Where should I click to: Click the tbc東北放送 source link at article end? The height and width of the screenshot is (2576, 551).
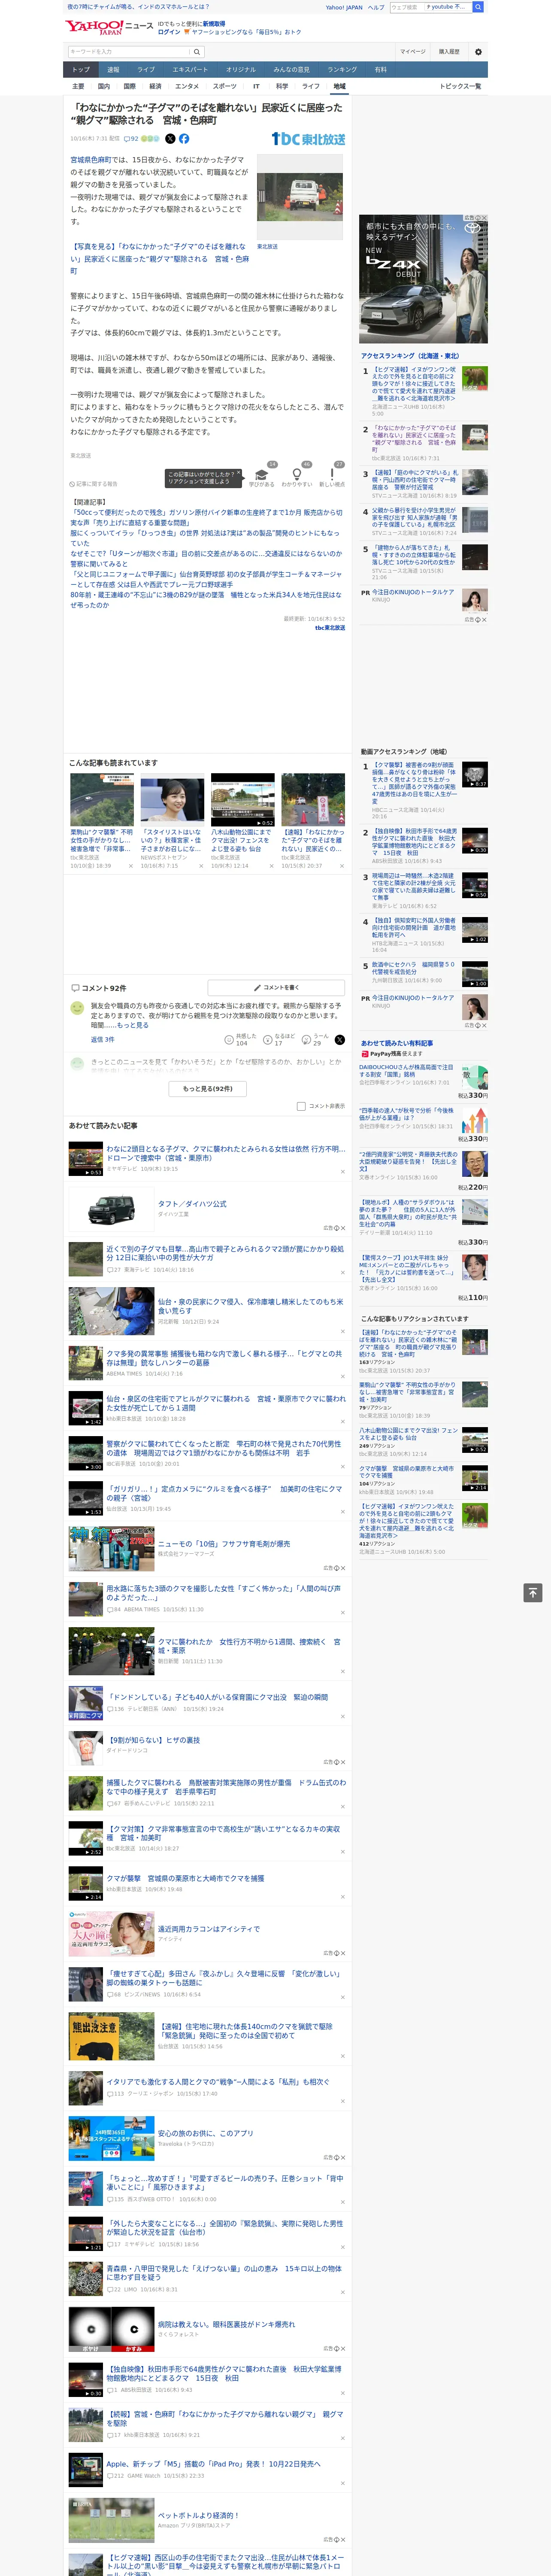coord(330,628)
